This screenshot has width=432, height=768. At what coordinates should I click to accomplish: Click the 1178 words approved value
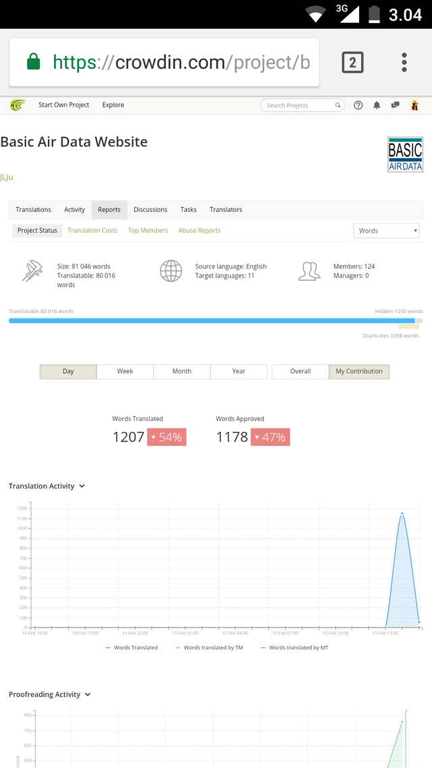(232, 437)
